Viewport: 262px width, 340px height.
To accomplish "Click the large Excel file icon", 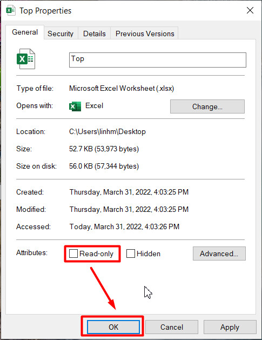I will tap(26, 59).
